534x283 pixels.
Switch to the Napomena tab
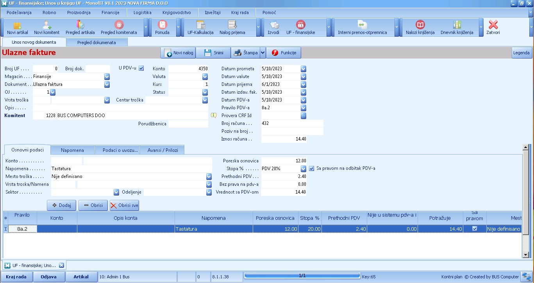click(x=72, y=150)
